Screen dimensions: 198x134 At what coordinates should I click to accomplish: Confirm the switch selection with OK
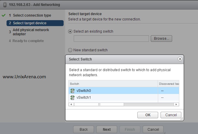pyautogui.click(x=148, y=115)
